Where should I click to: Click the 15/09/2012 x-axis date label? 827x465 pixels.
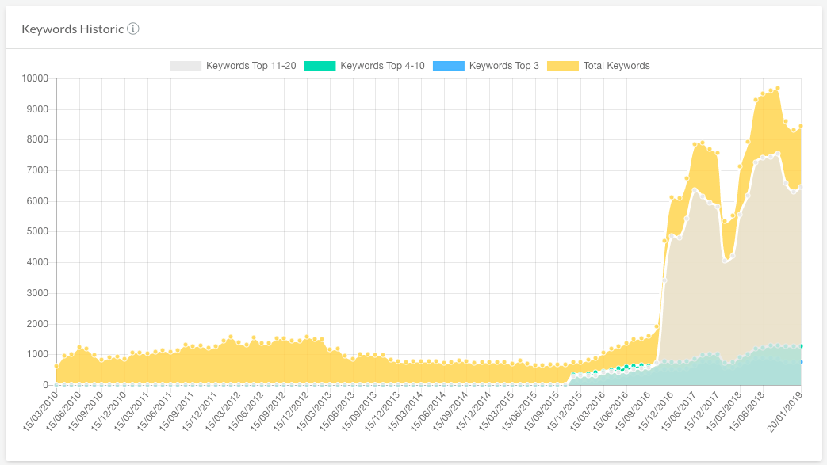pyautogui.click(x=268, y=412)
